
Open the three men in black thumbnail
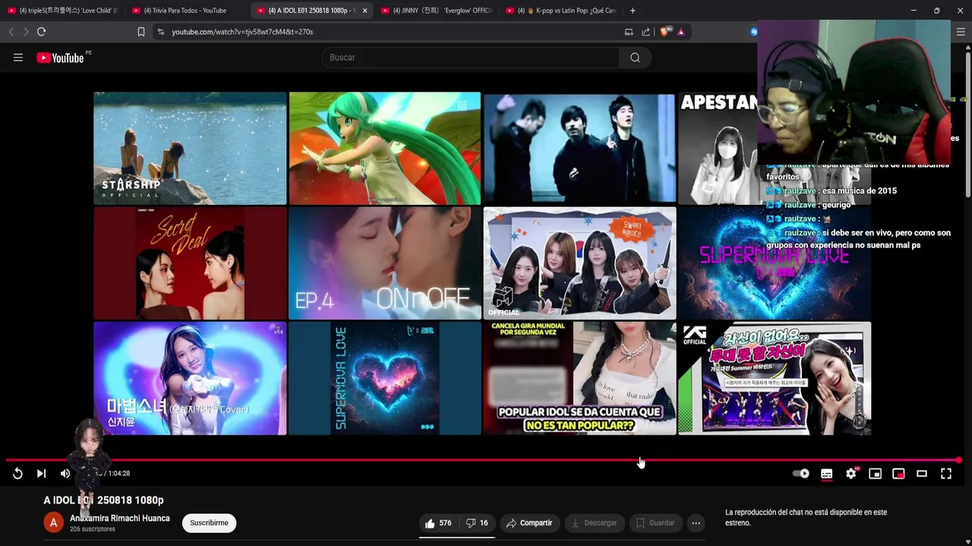579,149
